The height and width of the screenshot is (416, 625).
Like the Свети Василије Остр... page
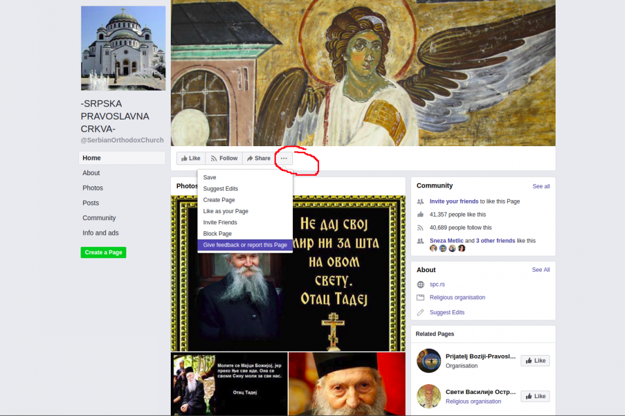[x=535, y=396]
